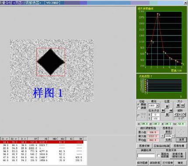Click the lower point-graph panel chart
Image resolution: width=188 pixels, height=166 pixels.
pyautogui.click(x=164, y=86)
